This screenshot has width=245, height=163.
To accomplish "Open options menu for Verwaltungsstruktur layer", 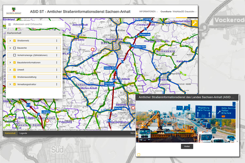I will coord(57,84).
